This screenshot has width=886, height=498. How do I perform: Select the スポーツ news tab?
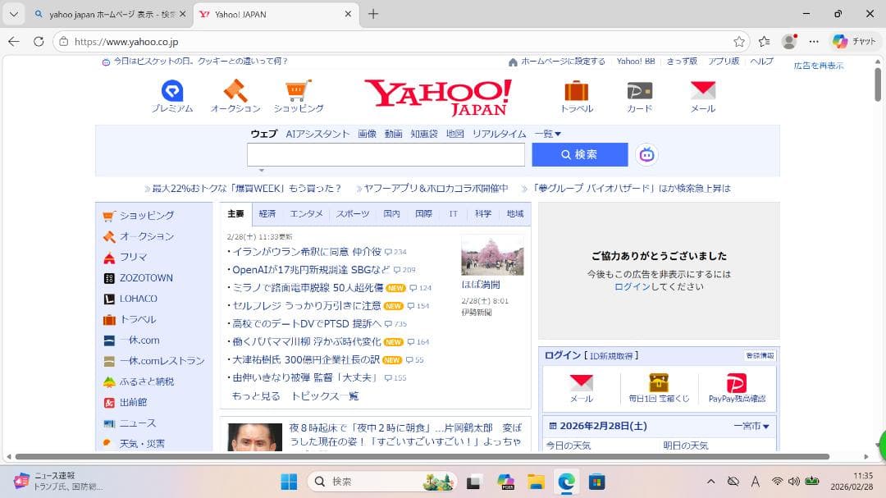coord(353,213)
